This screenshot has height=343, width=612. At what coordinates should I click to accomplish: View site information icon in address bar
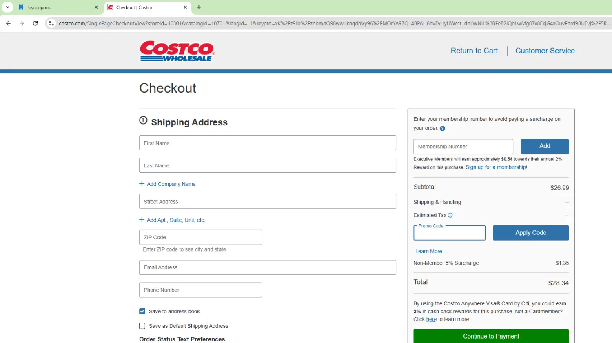pos(51,23)
